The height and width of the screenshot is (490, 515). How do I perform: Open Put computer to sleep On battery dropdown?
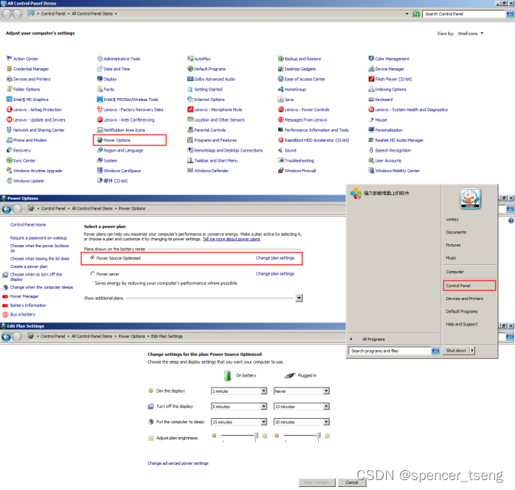pos(264,422)
